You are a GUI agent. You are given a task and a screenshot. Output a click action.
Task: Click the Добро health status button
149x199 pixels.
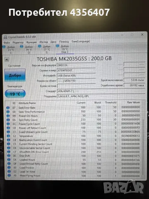point(15,75)
